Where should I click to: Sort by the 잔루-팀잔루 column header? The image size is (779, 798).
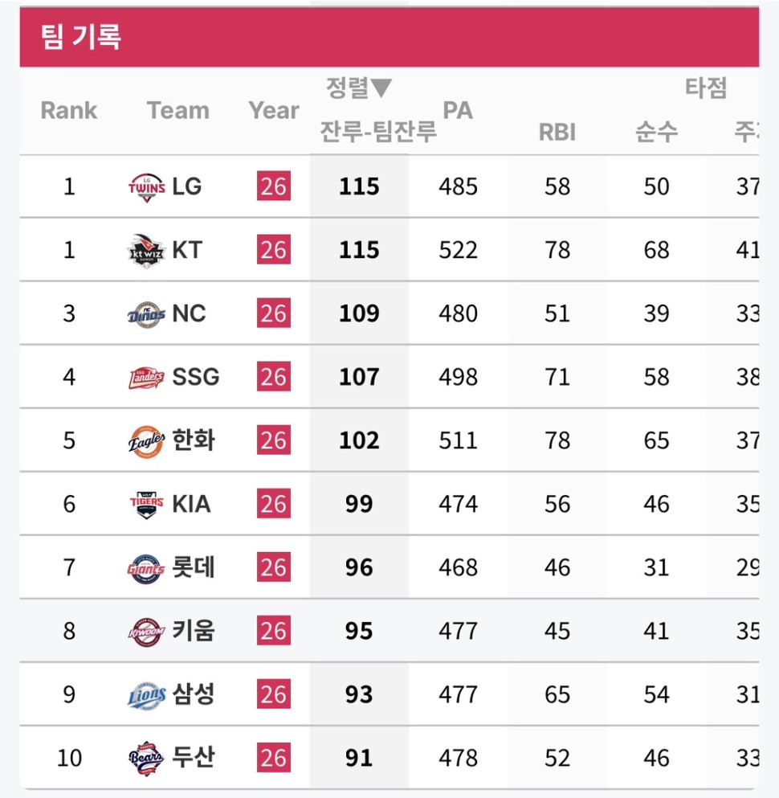tap(377, 131)
